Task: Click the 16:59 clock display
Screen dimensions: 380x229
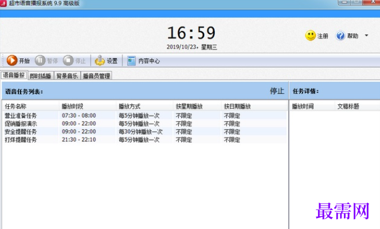Action: [191, 33]
